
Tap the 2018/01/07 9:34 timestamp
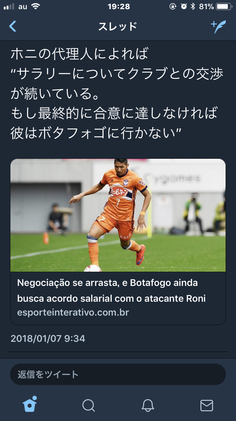[48, 339]
